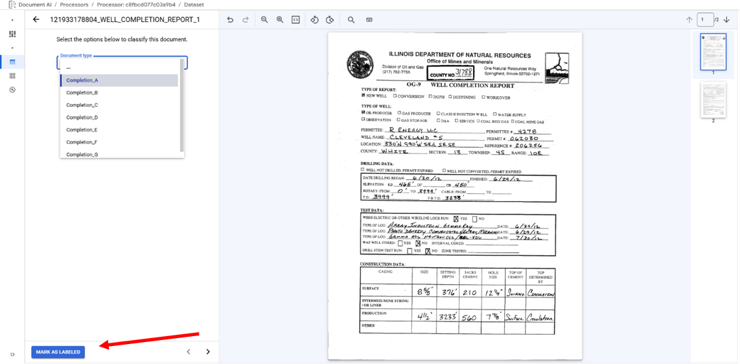Image resolution: width=740 pixels, height=364 pixels.
Task: Click the zoom out magnifier icon
Action: (x=264, y=20)
